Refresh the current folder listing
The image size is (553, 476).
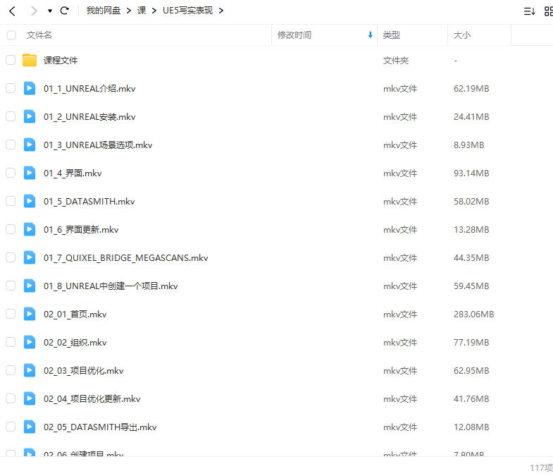pyautogui.click(x=65, y=11)
